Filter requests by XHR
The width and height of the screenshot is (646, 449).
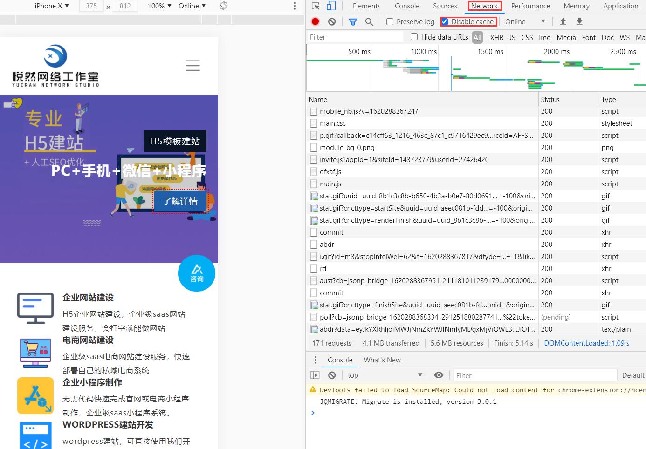pos(497,37)
